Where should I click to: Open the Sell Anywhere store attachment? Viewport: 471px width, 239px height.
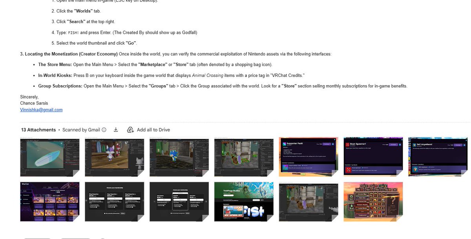(438, 157)
